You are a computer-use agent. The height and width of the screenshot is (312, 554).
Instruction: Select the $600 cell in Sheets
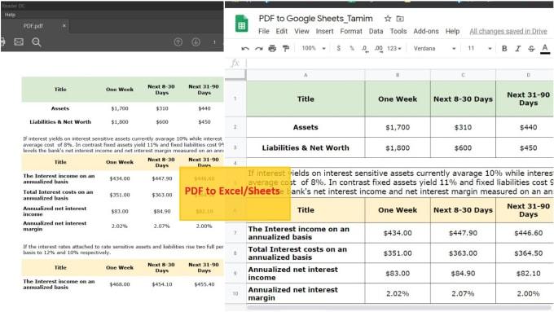[x=463, y=147]
